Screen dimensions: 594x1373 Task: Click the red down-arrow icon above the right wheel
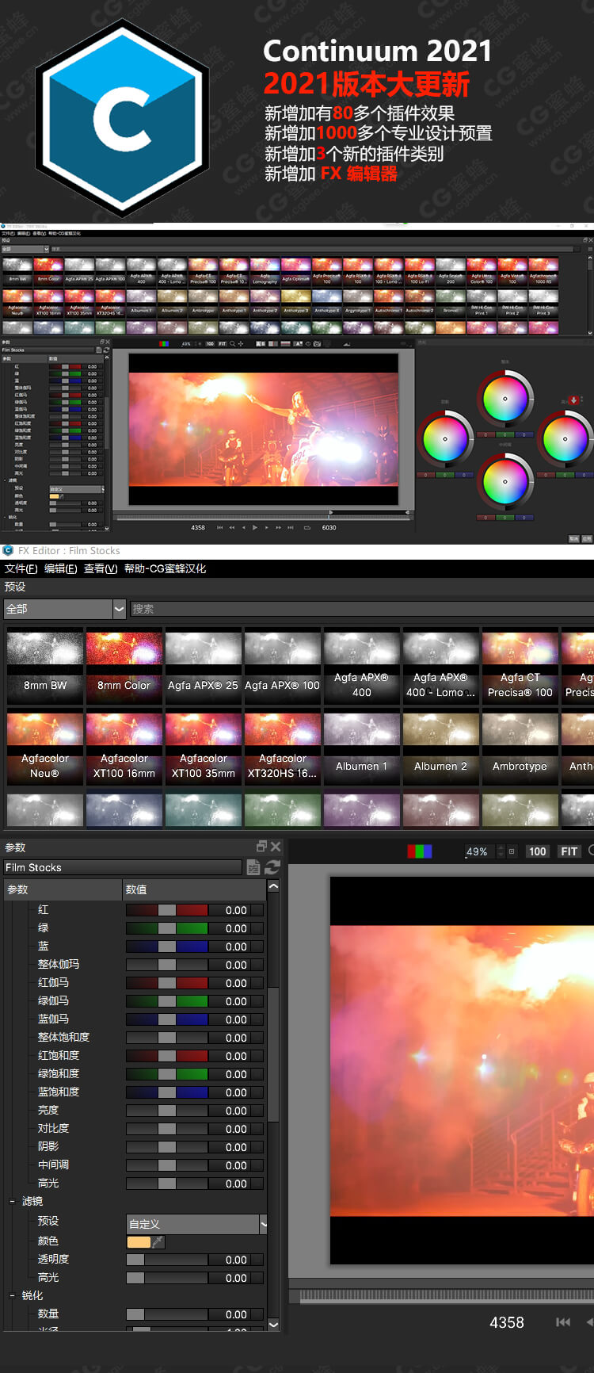coord(574,401)
